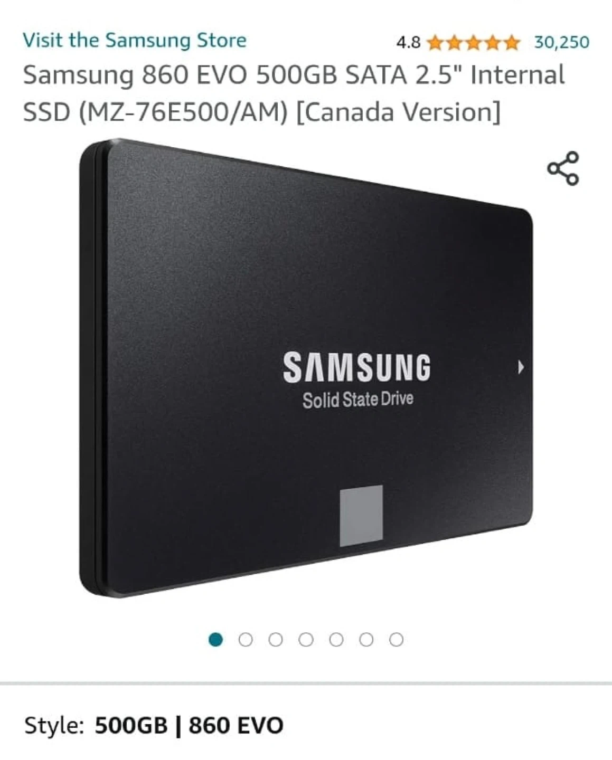This screenshot has width=612, height=760.
Task: Click the gray square label on the SSD
Action: pyautogui.click(x=361, y=516)
